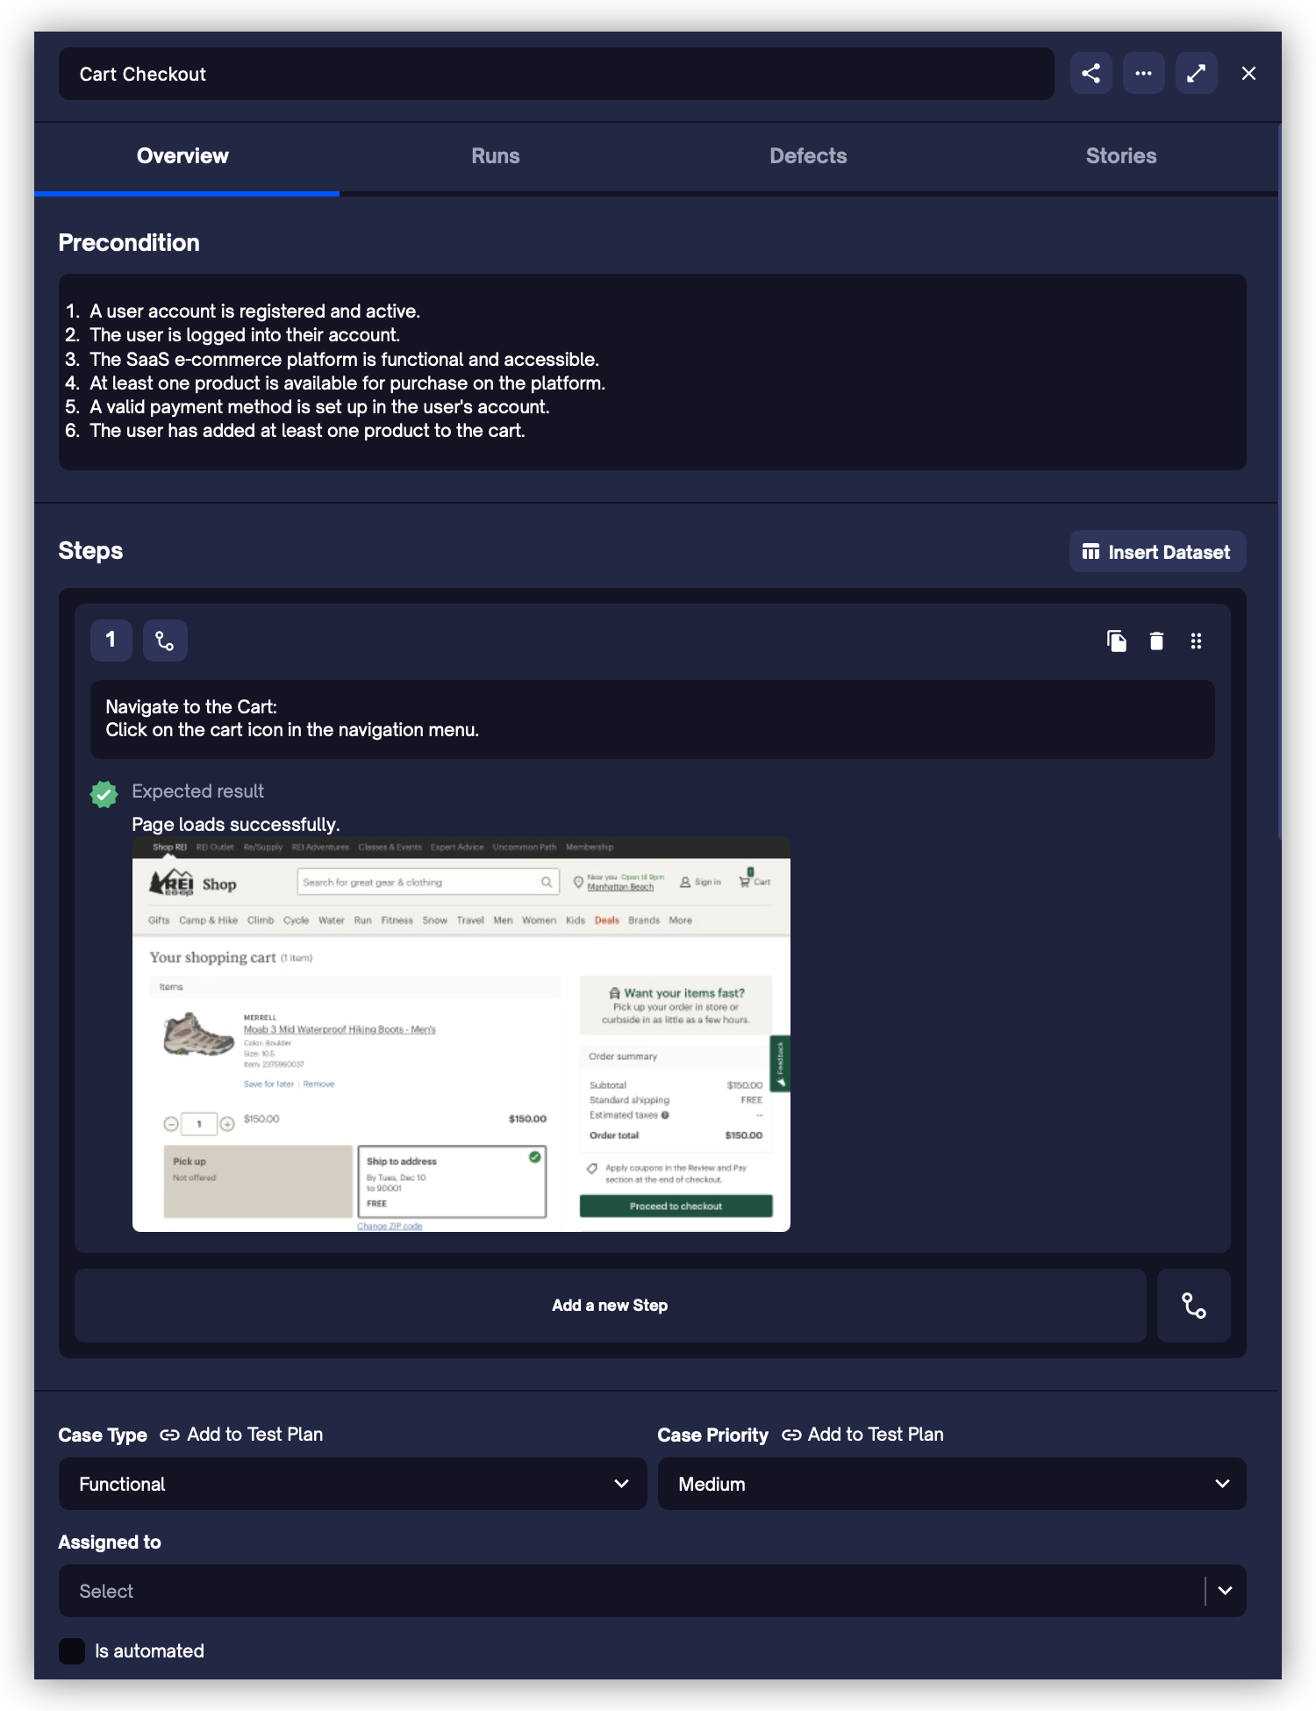Click the green Expected result check badge
Image resolution: width=1316 pixels, height=1711 pixels.
[x=104, y=794]
